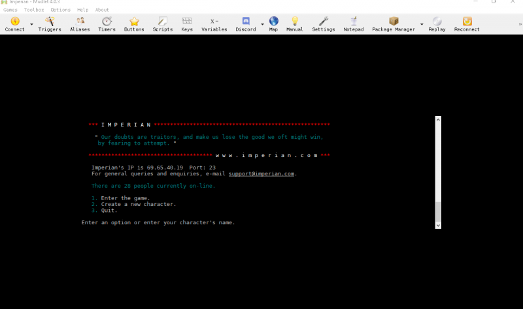Open the Manual

tap(295, 24)
